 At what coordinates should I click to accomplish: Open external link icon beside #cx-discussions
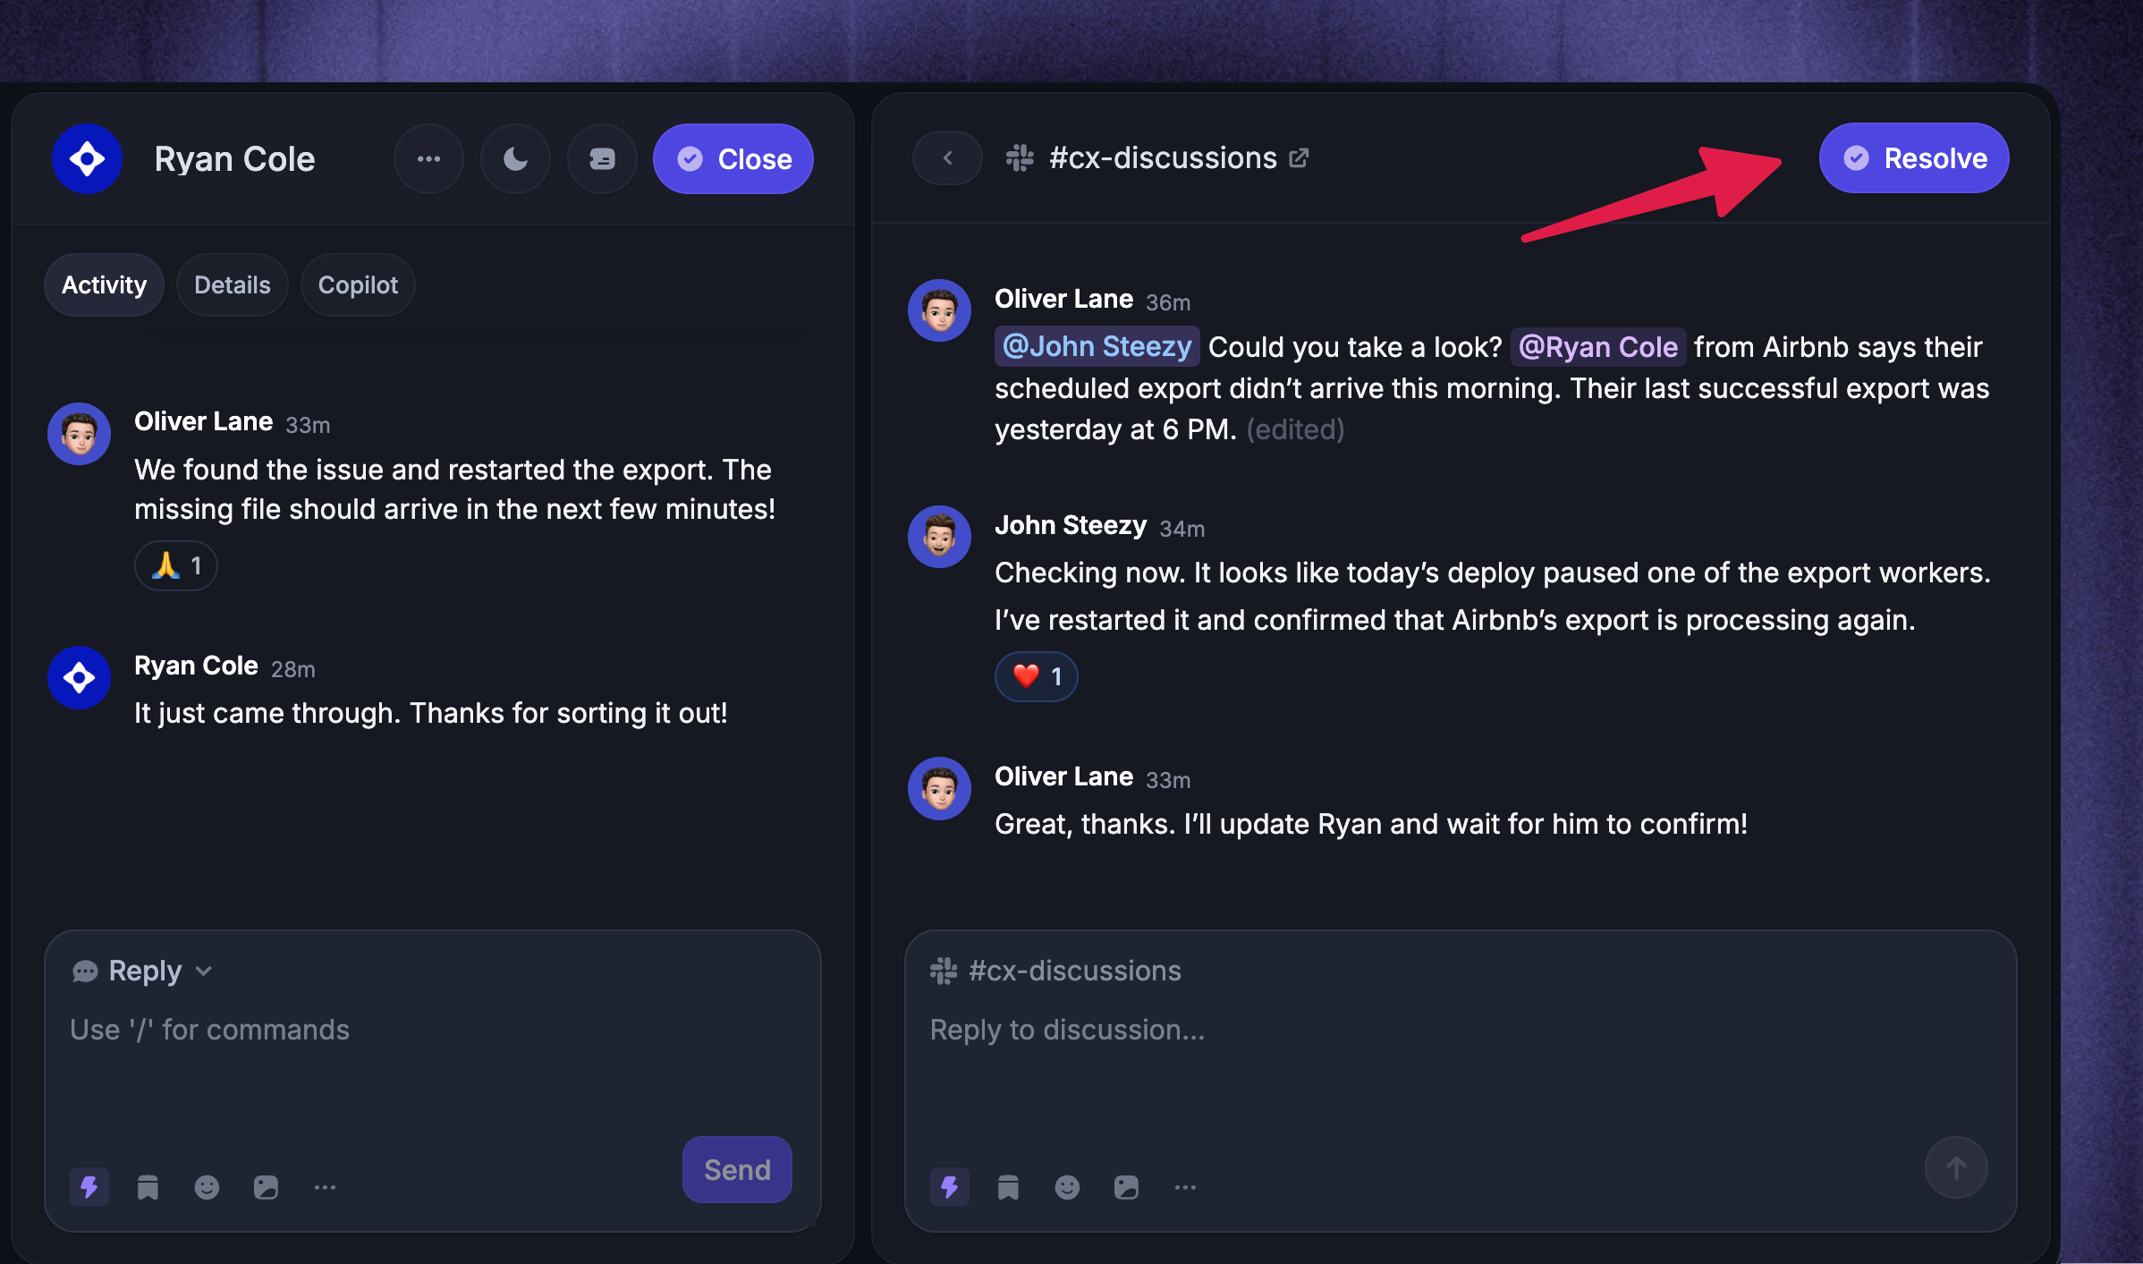click(1299, 158)
